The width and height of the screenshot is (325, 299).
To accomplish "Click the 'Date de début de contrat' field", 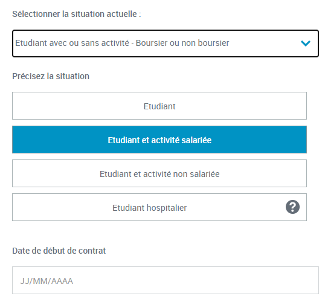I will (166, 280).
